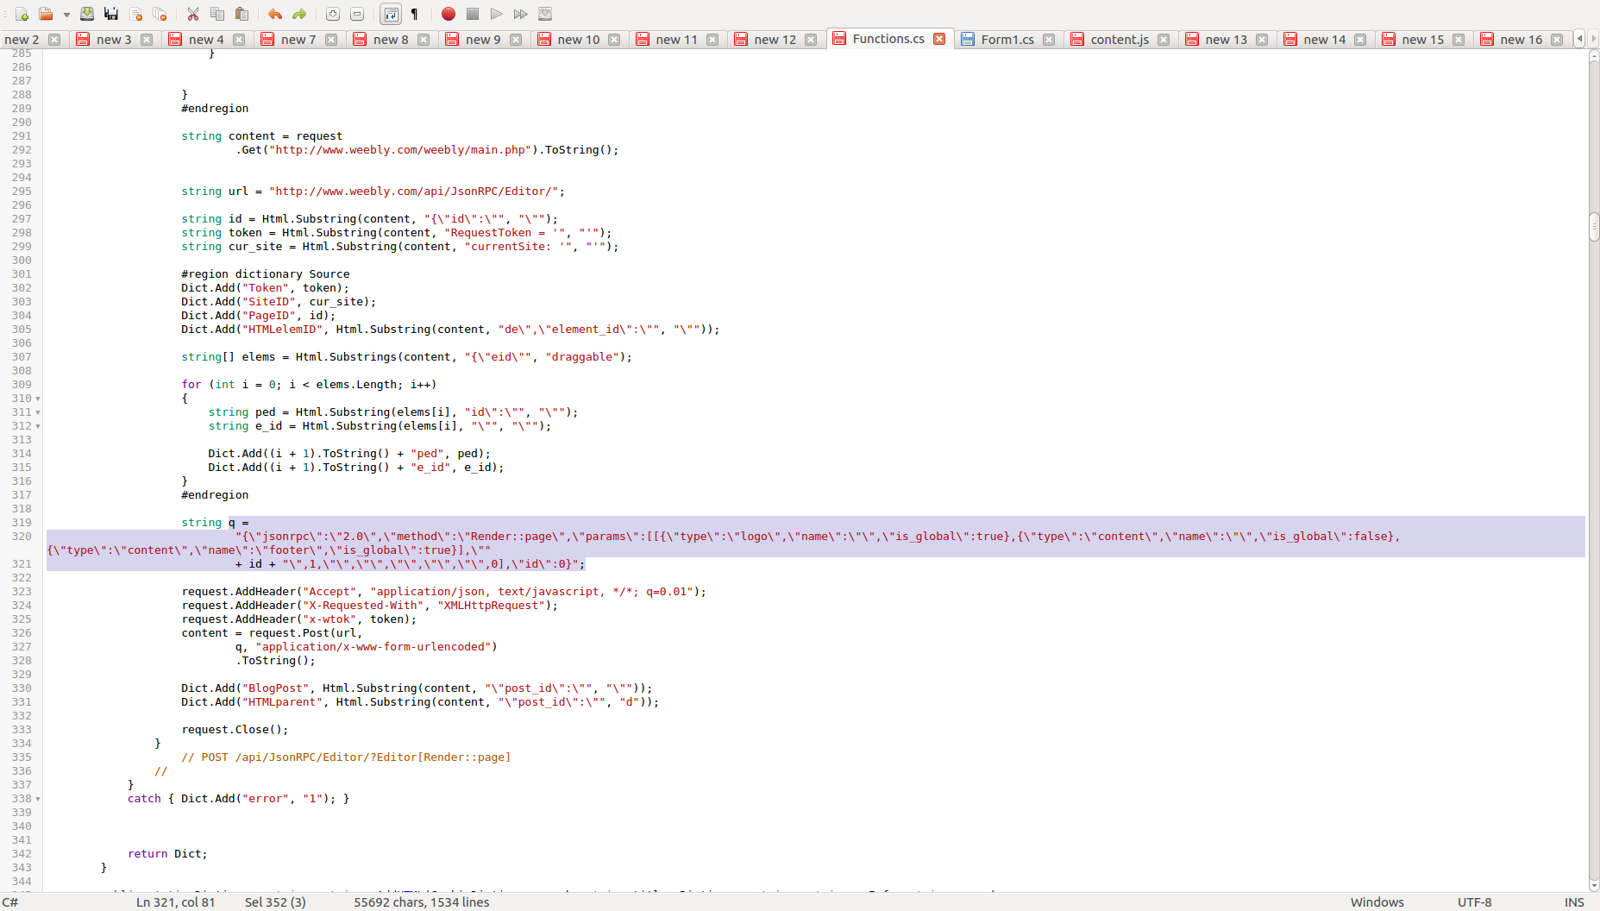Screen dimensions: 1600x911
Task: Click the POST /api/JsonRPC comment line
Action: point(346,757)
